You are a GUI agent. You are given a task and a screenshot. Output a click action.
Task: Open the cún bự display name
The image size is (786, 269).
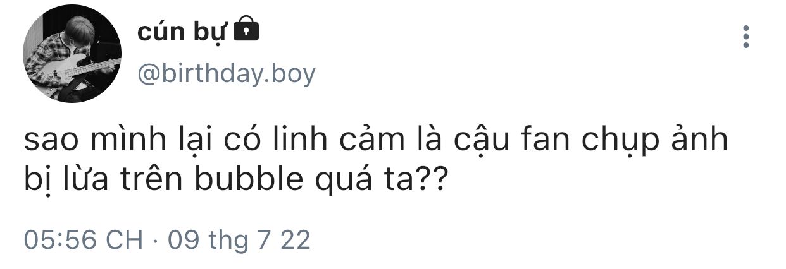point(182,32)
